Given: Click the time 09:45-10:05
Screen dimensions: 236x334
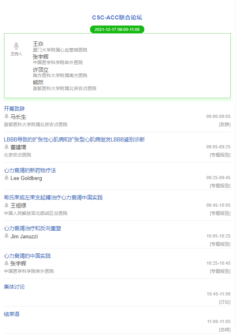Looking at the screenshot, I should [218, 205].
